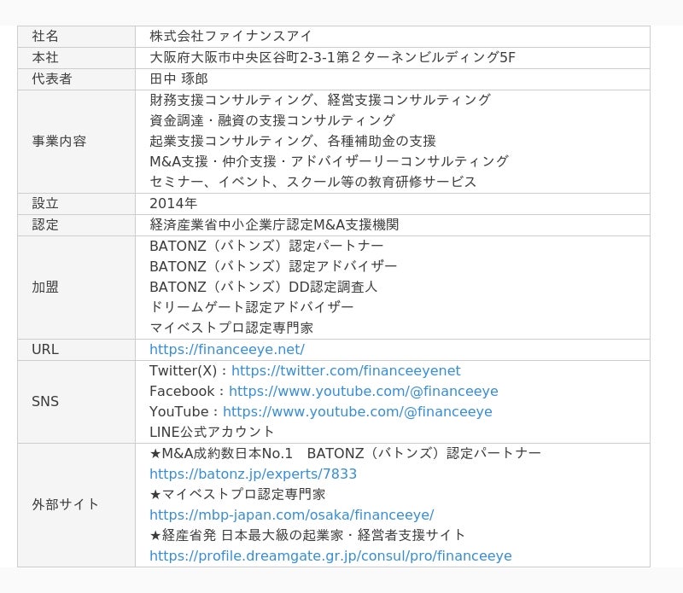Click the link next to Facebook label
The height and width of the screenshot is (593, 683).
click(363, 391)
